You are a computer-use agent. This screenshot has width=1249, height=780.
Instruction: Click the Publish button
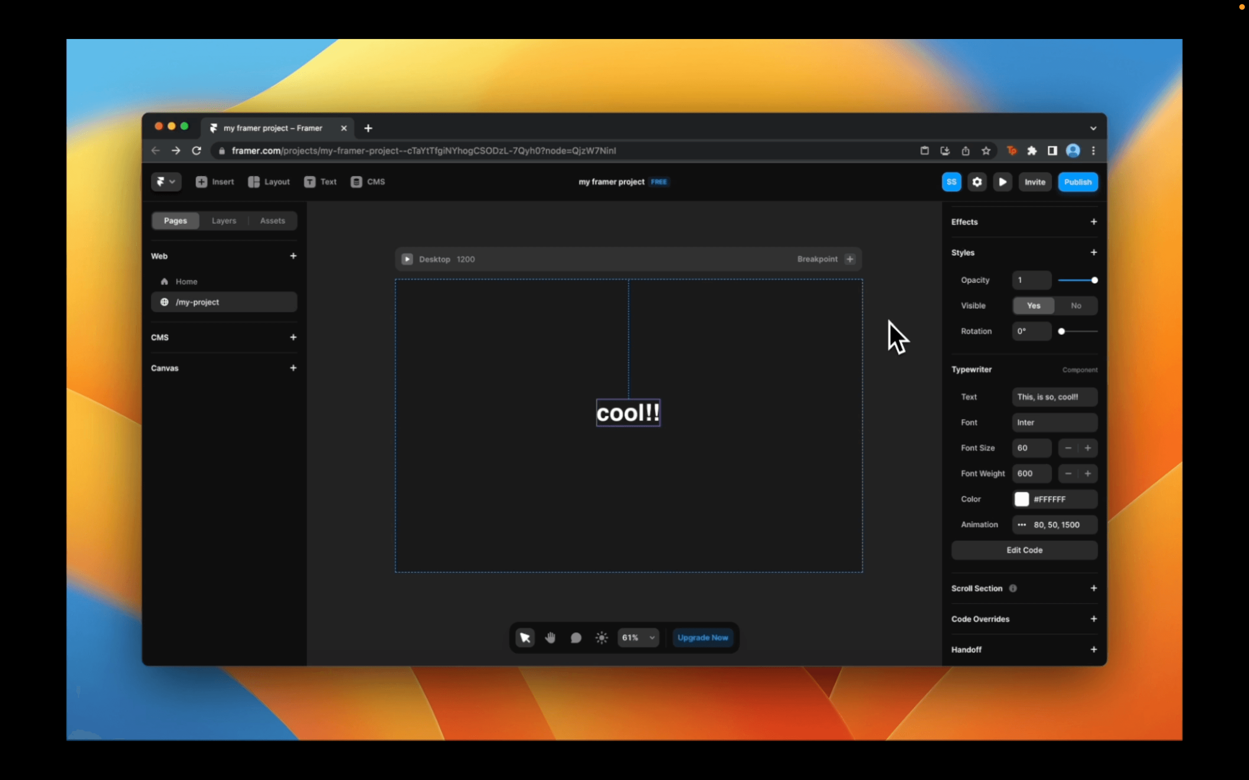1078,182
